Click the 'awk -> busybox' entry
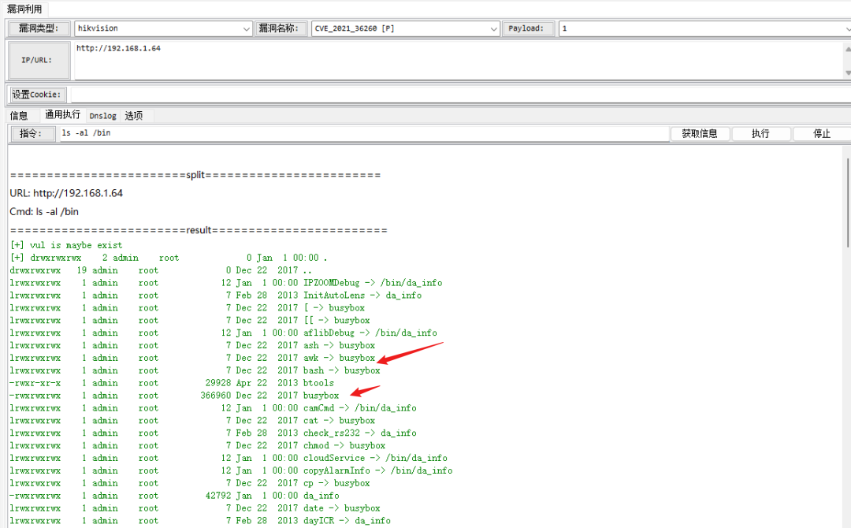The image size is (851, 528). (339, 358)
